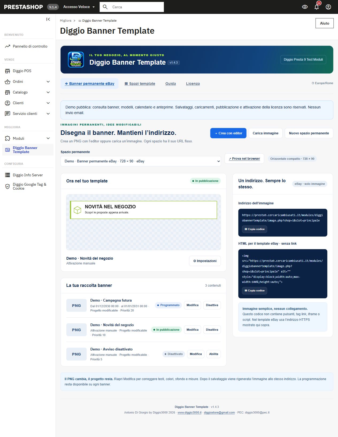Click the Diggio Presta 9 Test Moduli button

303,60
